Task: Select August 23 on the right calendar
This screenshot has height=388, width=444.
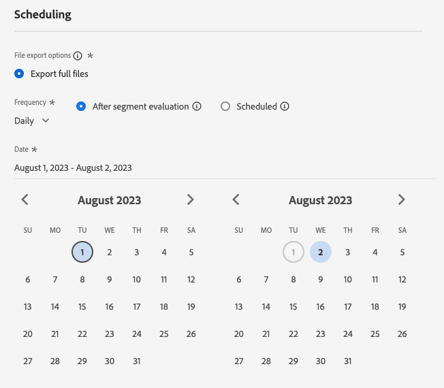Action: coord(321,334)
